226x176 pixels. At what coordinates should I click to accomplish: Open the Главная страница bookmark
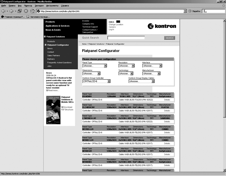point(13,17)
